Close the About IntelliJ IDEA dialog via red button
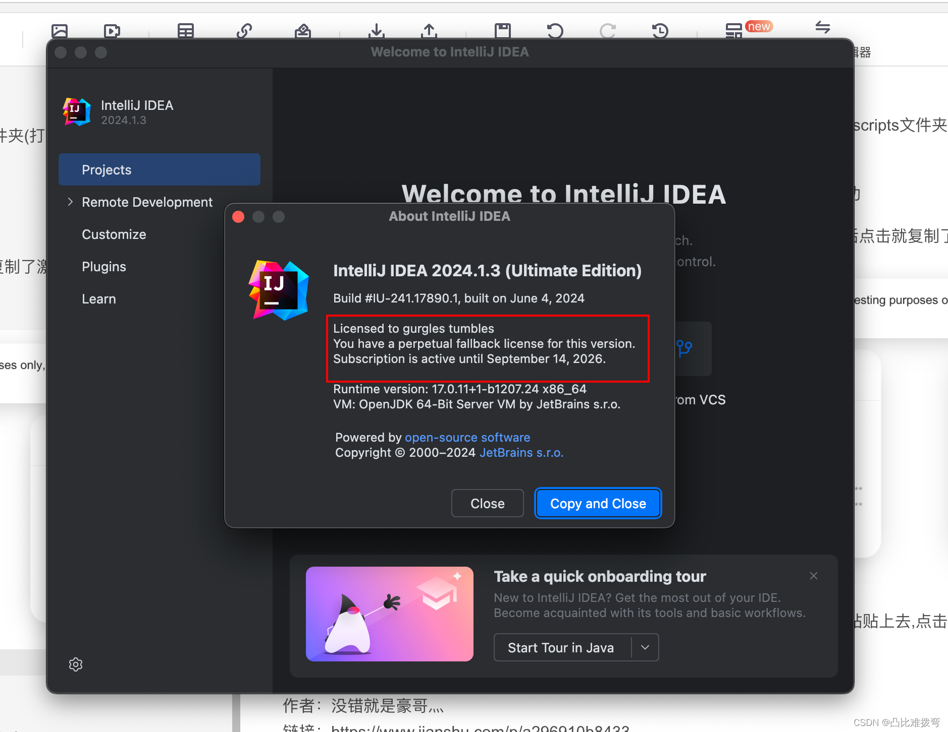This screenshot has height=732, width=948. pos(238,217)
